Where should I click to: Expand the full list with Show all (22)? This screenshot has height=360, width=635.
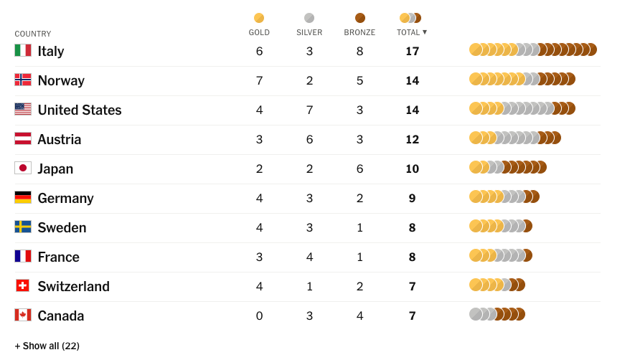(x=47, y=346)
